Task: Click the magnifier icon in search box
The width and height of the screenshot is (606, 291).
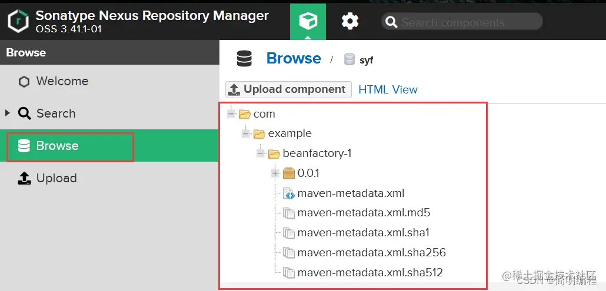Action: coord(391,22)
